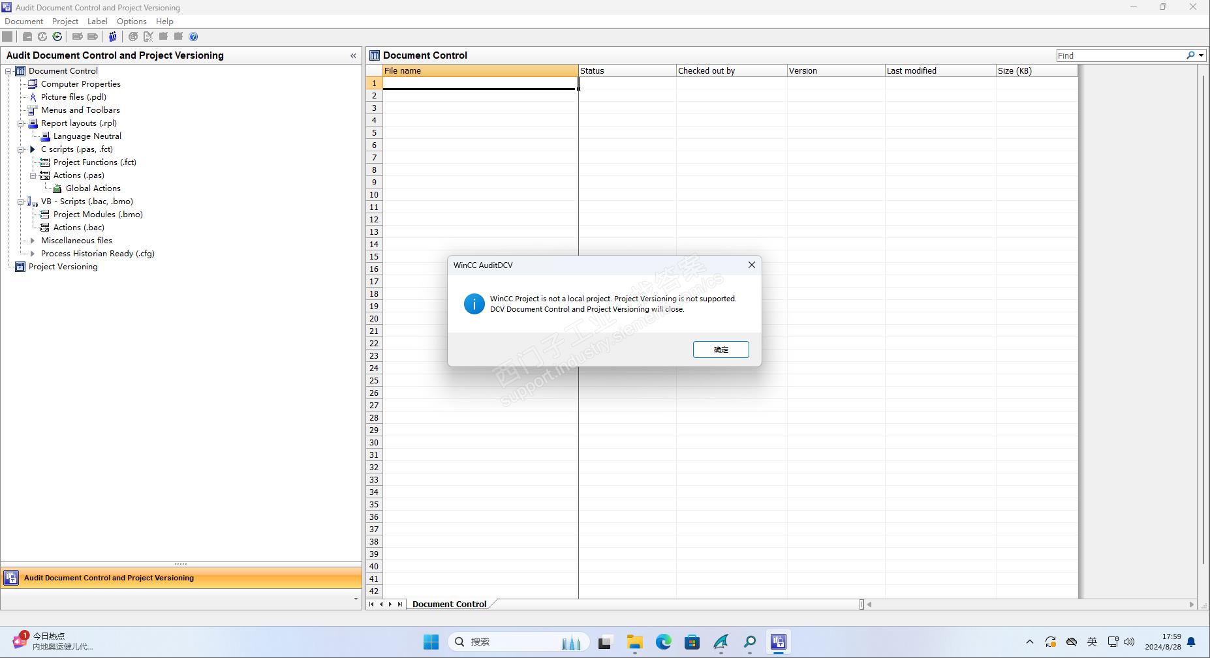Collapse the C scripts node minus box
Screen dimensions: 1210x658
21,149
